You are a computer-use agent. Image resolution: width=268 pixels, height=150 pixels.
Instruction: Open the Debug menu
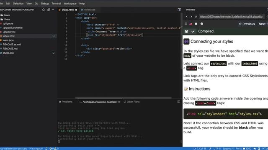pos(45,3)
